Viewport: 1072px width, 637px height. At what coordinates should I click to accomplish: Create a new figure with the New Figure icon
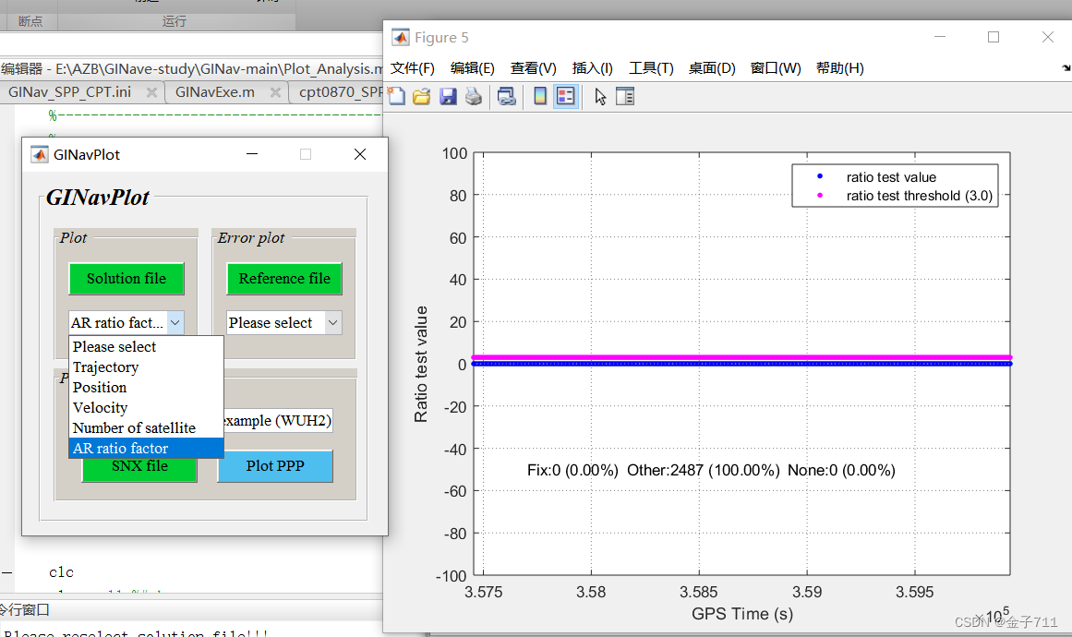click(x=396, y=95)
